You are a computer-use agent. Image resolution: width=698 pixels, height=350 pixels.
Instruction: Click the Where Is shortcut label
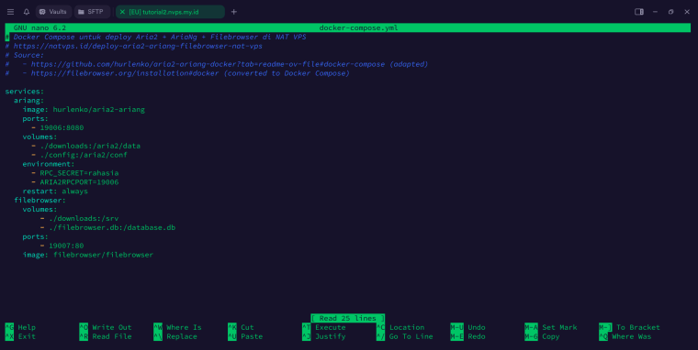[184, 327]
